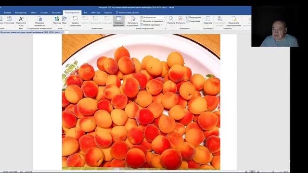The height and width of the screenshot is (173, 308).
Task: Click the presenter webcam thumbnail
Action: tap(275, 26)
